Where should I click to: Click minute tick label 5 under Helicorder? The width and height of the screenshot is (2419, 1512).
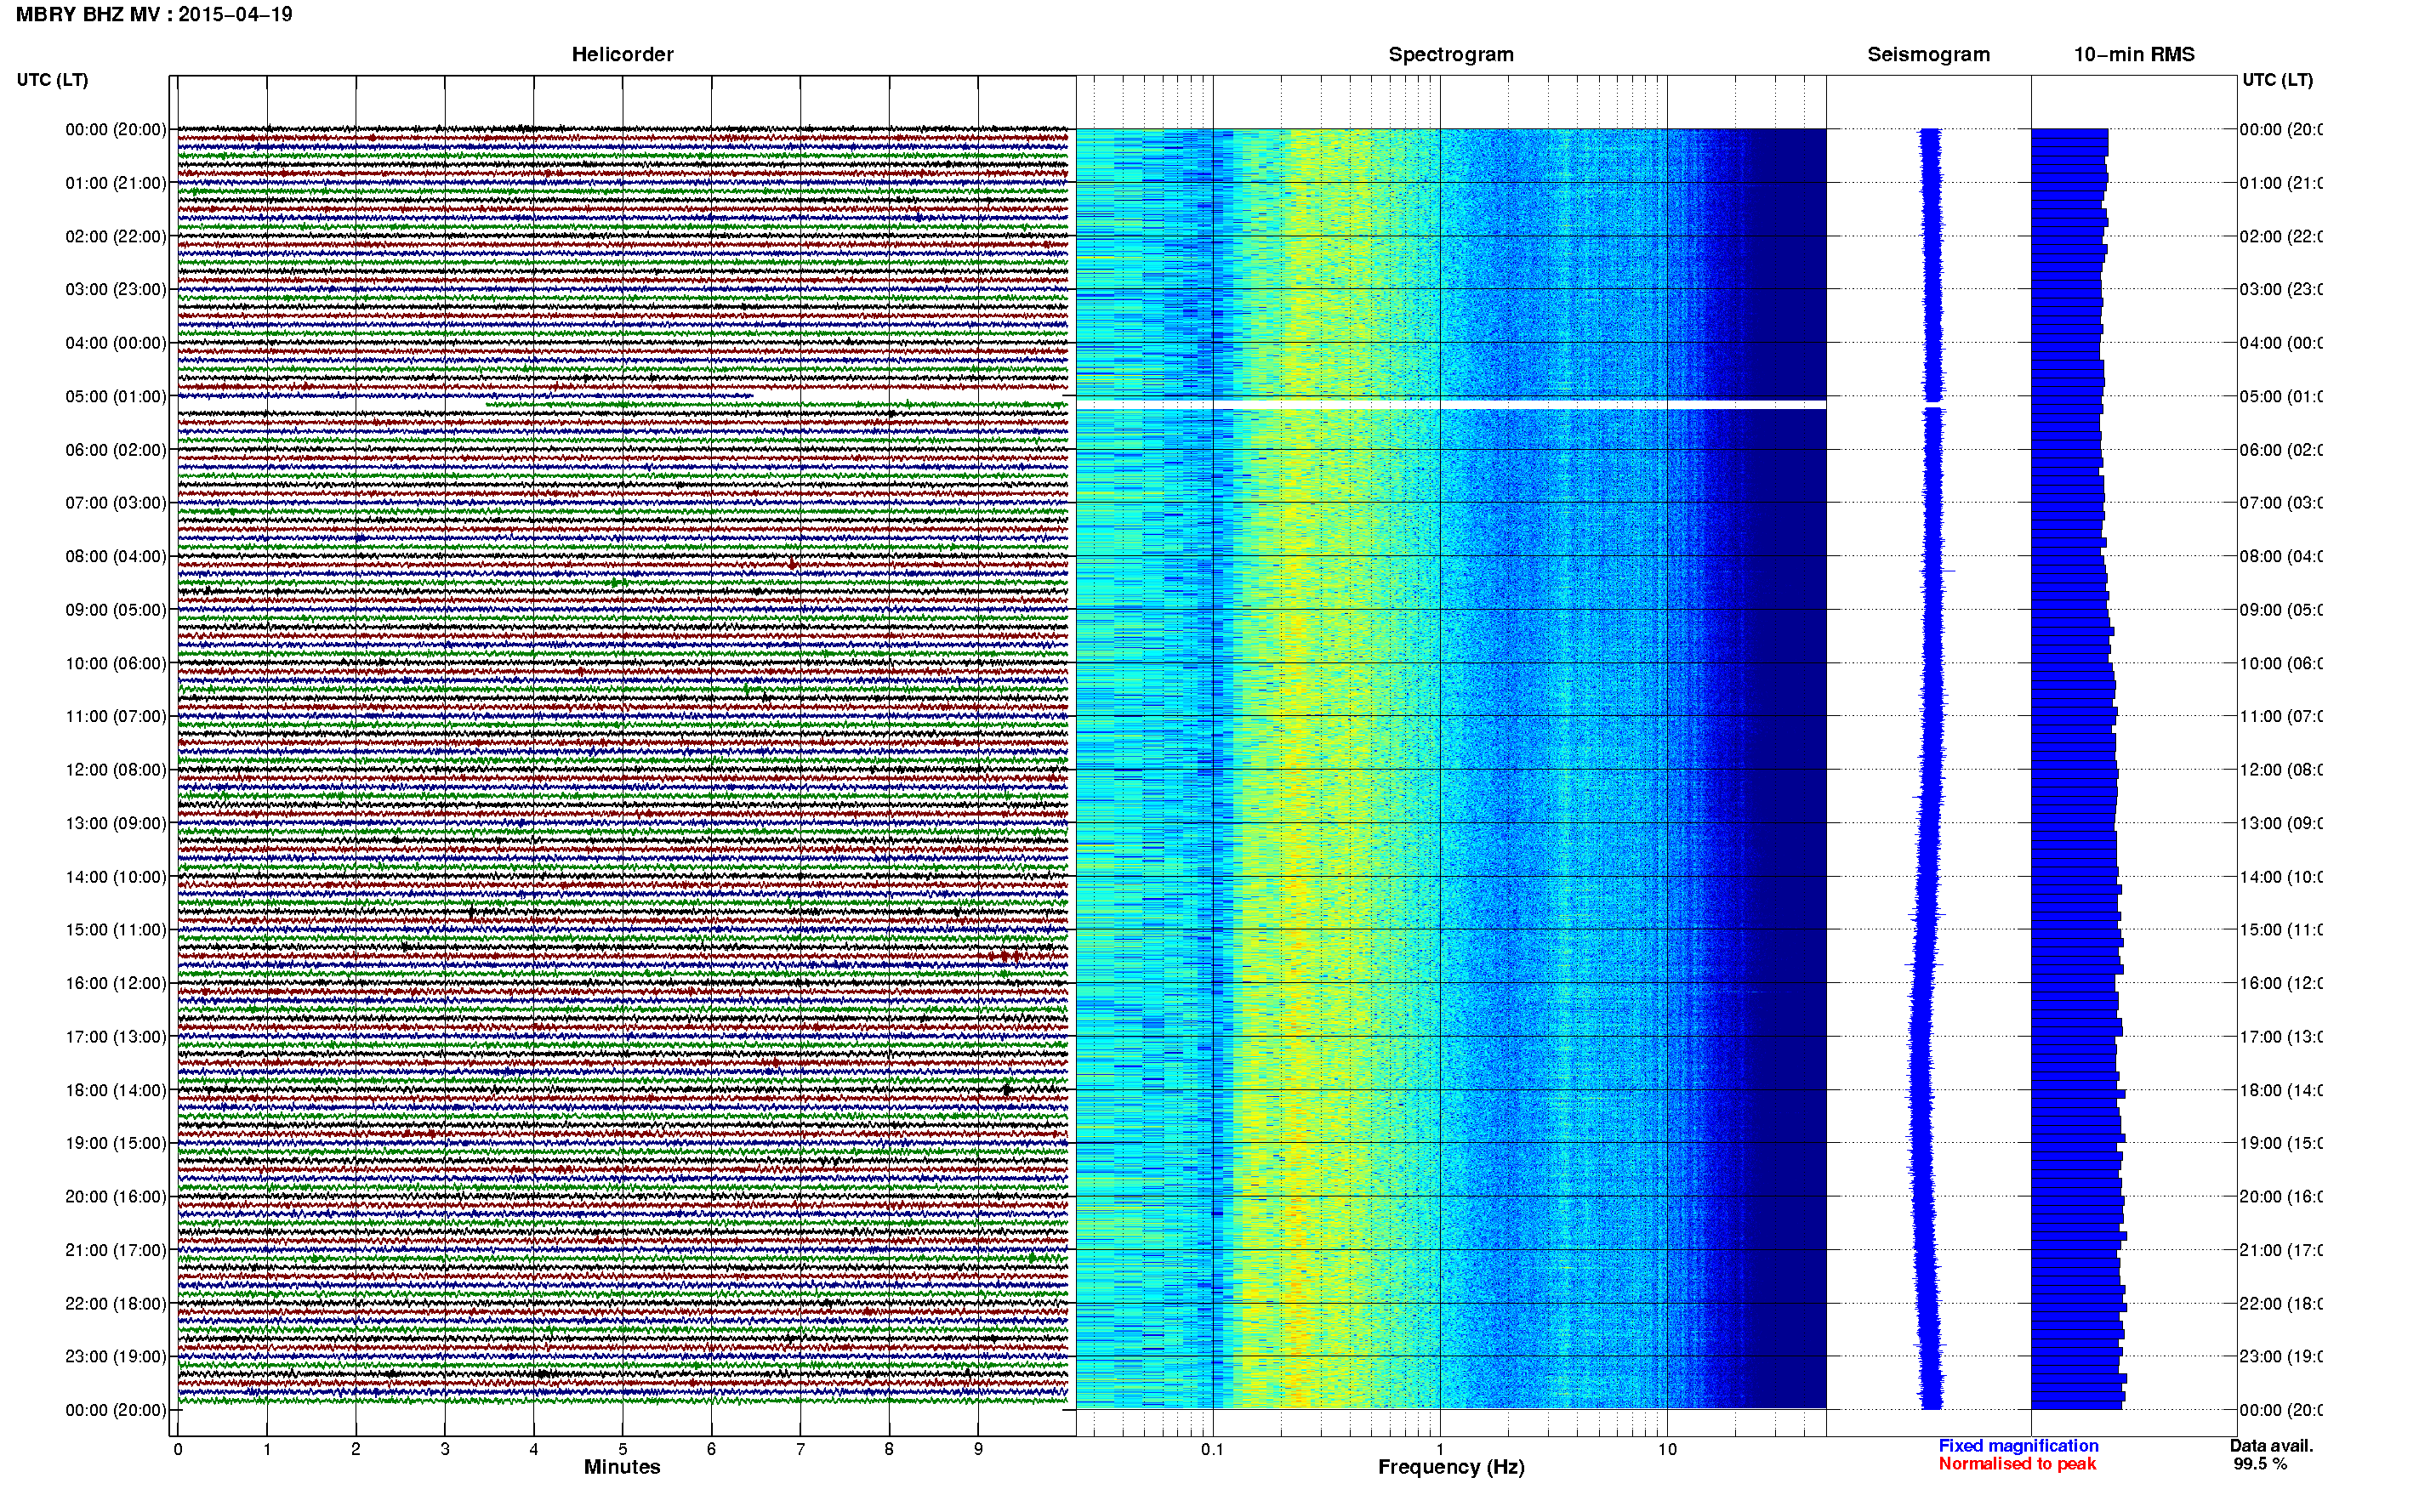623,1449
